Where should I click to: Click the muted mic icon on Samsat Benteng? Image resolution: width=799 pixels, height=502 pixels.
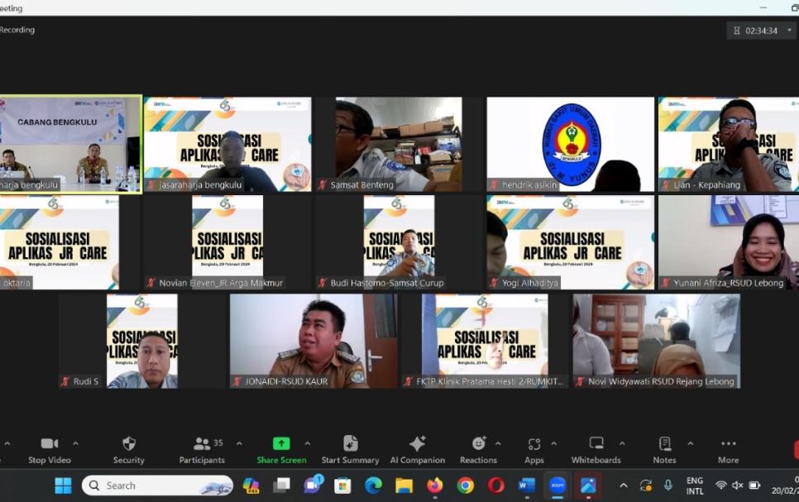coord(323,185)
